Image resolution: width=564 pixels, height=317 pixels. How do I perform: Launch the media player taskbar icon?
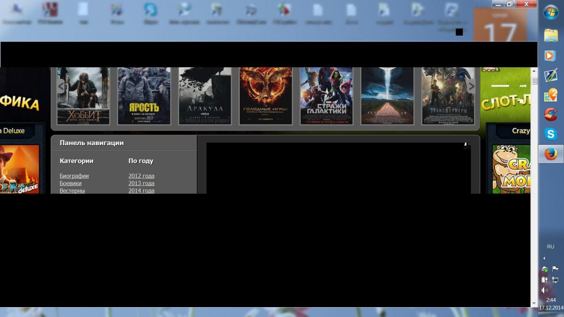tap(550, 55)
